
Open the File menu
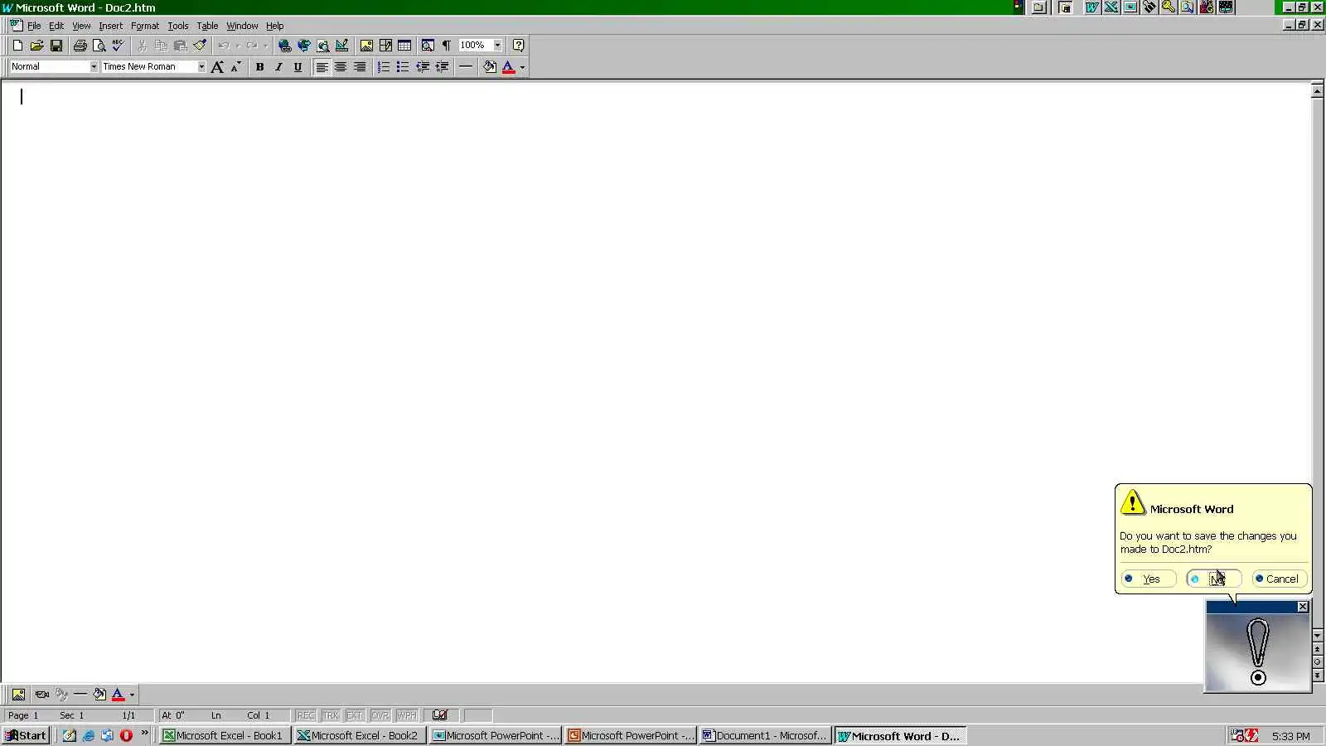(x=34, y=26)
